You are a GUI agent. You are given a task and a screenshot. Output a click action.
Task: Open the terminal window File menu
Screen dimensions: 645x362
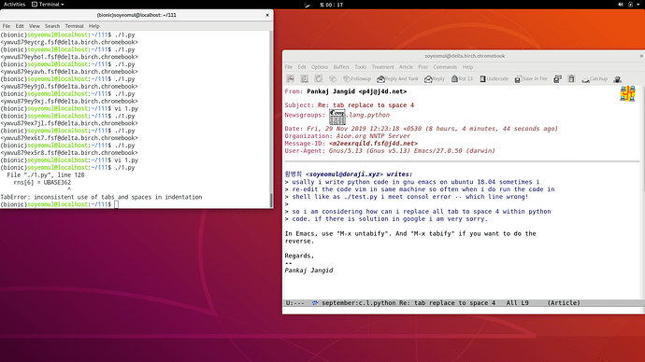pyautogui.click(x=7, y=26)
